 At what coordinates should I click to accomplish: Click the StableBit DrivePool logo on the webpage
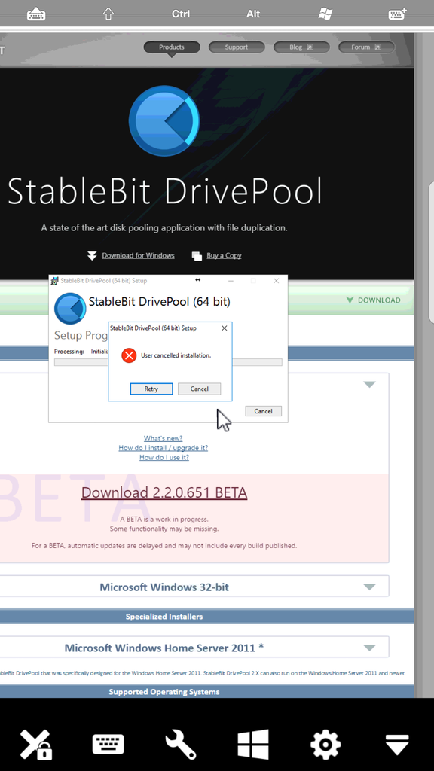tap(164, 120)
